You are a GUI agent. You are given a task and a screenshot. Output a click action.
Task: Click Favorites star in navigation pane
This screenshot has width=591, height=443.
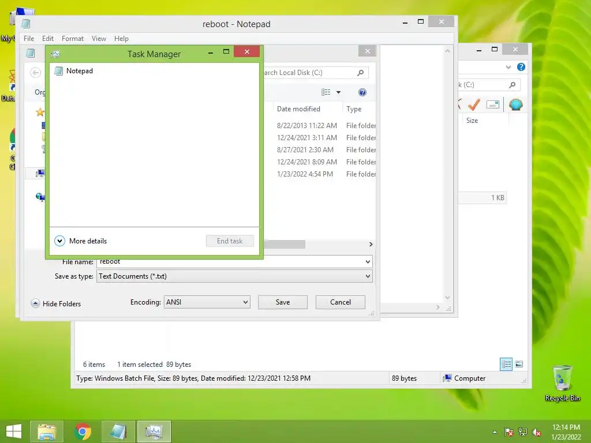[x=40, y=112]
